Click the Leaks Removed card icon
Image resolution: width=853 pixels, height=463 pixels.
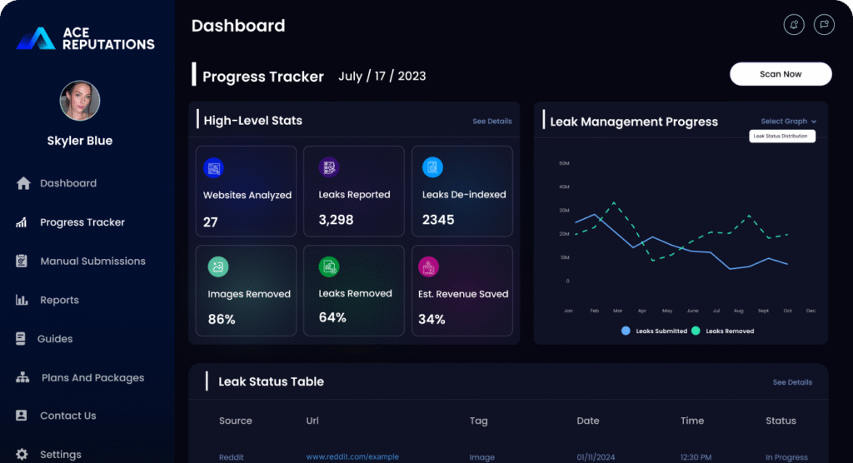pyautogui.click(x=329, y=266)
